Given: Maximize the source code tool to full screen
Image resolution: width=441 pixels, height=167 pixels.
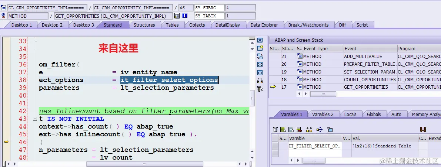Looking at the screenshot, I should (260, 65).
